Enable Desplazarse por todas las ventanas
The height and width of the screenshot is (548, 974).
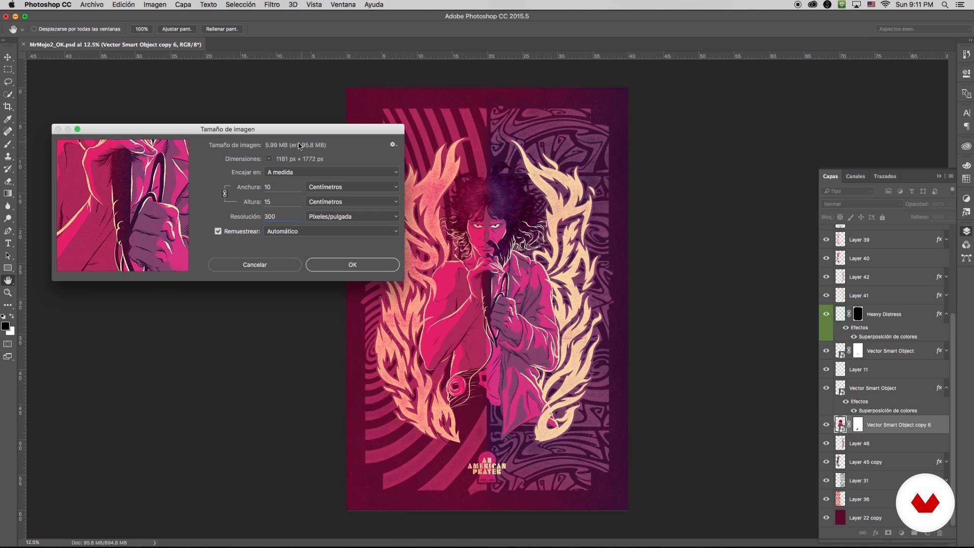34,29
